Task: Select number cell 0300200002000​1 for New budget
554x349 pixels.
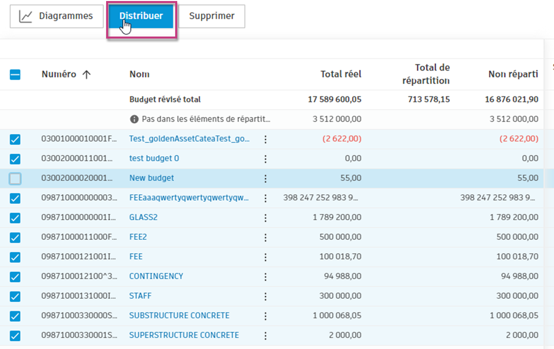Action: (x=77, y=178)
